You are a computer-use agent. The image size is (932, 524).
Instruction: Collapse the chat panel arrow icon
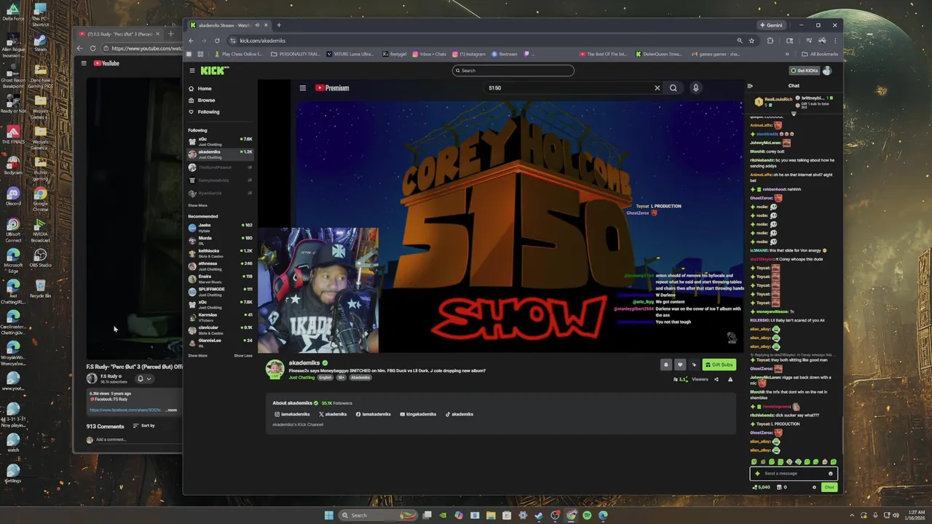pos(750,86)
